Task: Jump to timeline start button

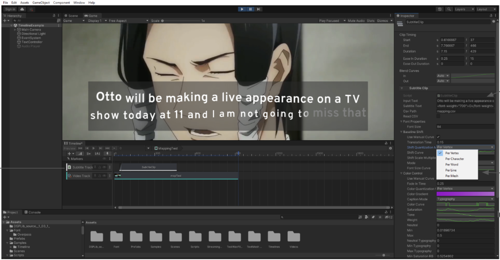Action: tap(80, 148)
